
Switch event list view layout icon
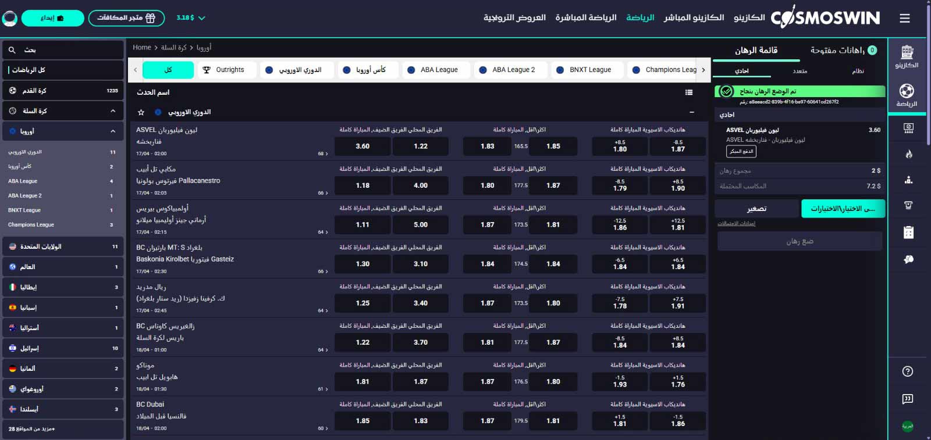pyautogui.click(x=689, y=92)
